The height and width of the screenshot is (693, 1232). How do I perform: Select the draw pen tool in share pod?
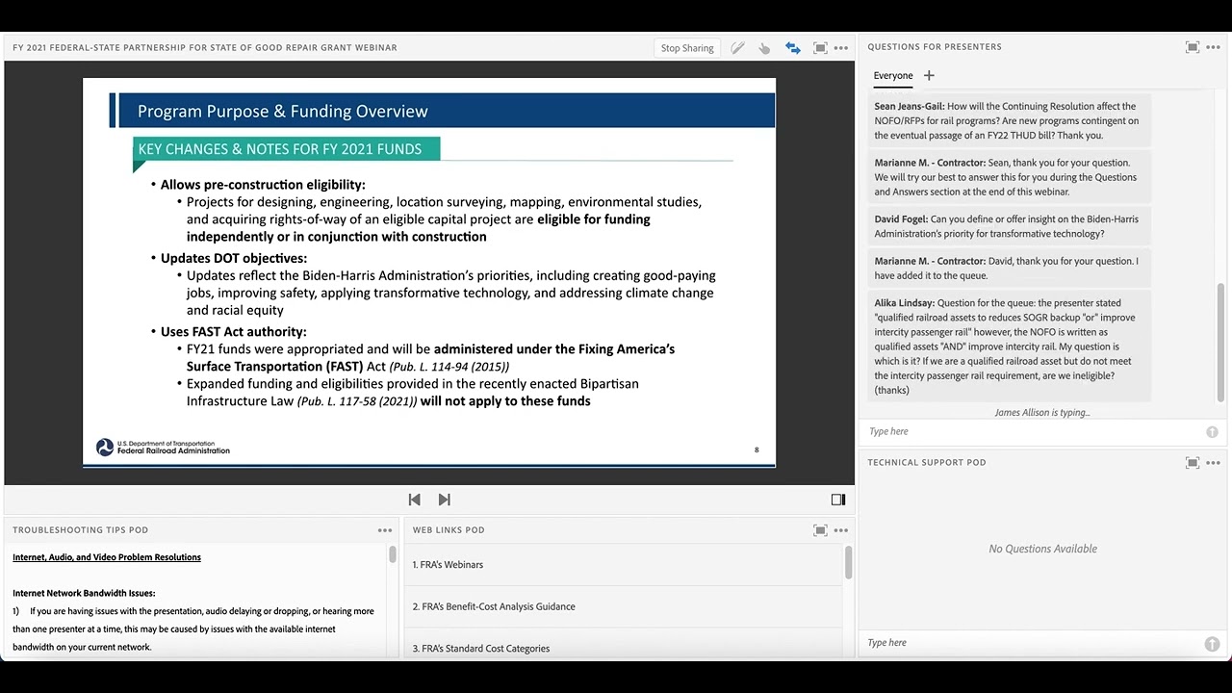737,48
